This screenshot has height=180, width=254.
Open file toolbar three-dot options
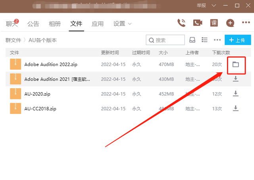(x=217, y=40)
